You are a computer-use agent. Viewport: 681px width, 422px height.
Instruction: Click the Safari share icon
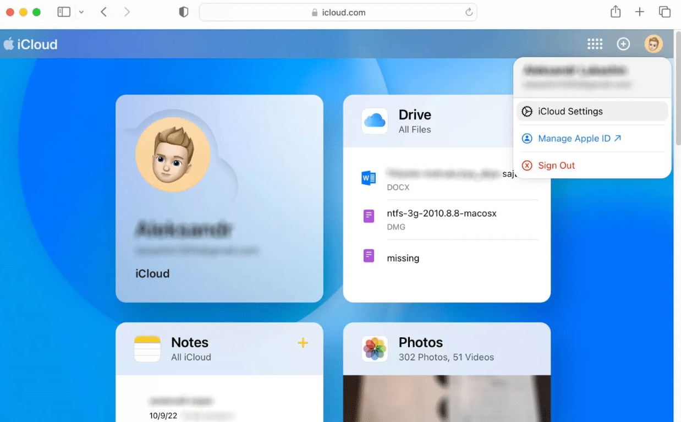tap(616, 12)
